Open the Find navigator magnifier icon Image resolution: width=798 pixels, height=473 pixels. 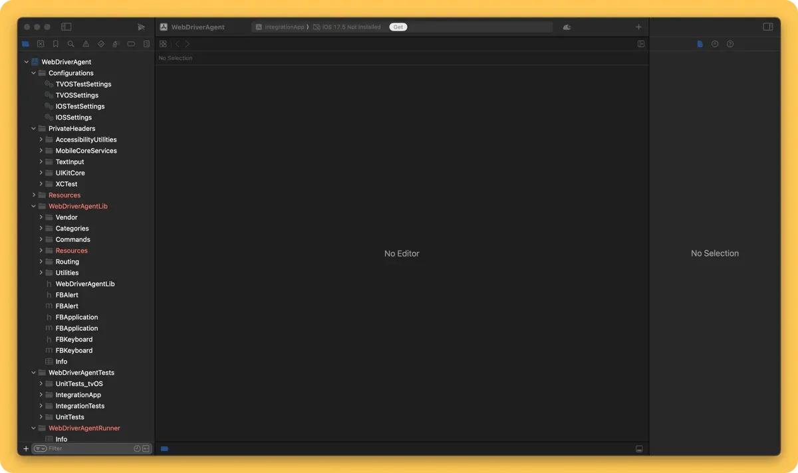coord(70,45)
